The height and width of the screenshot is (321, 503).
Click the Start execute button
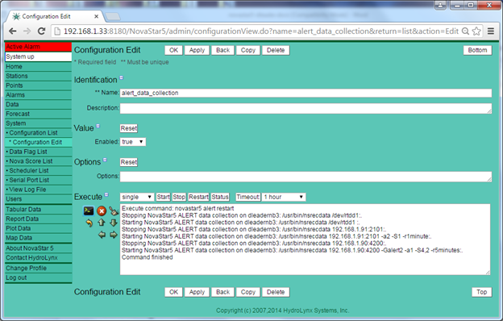(163, 197)
